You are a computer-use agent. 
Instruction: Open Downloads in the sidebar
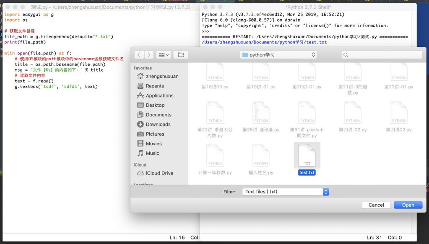tap(158, 124)
